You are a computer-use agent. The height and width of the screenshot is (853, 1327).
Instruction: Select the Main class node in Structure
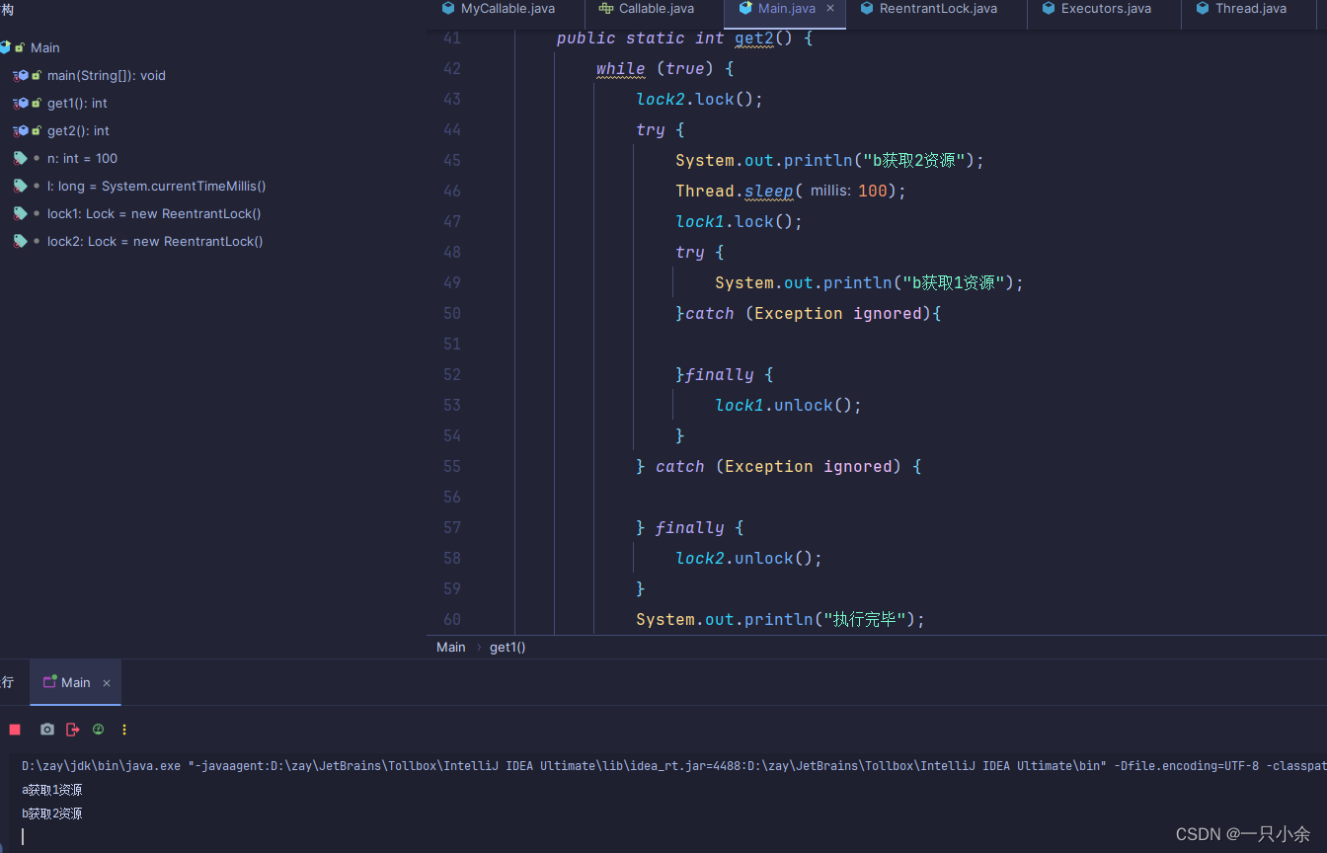click(x=45, y=47)
